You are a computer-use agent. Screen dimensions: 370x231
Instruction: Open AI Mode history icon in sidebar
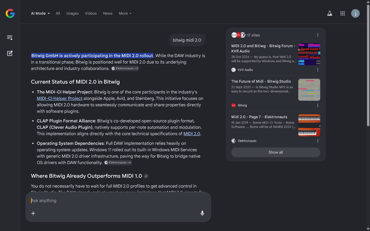coord(10,38)
